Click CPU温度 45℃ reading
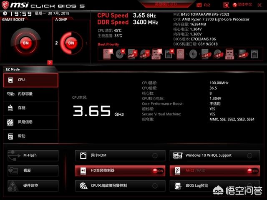267x200 pixels. pyautogui.click(x=110, y=30)
